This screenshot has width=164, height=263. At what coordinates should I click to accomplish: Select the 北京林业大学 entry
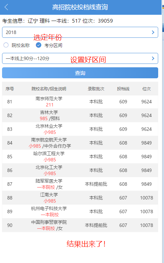80,129
